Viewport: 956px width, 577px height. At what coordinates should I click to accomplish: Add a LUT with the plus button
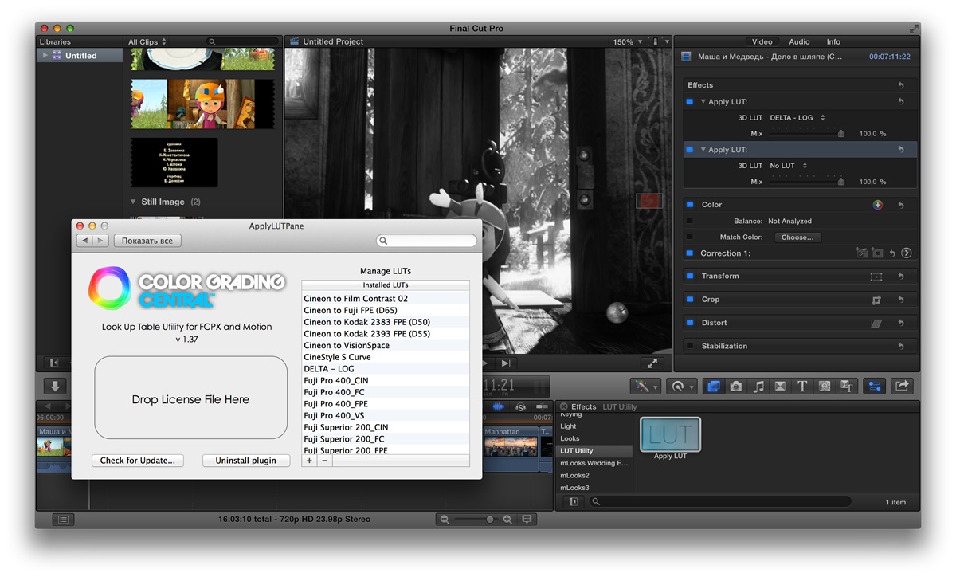click(x=309, y=461)
